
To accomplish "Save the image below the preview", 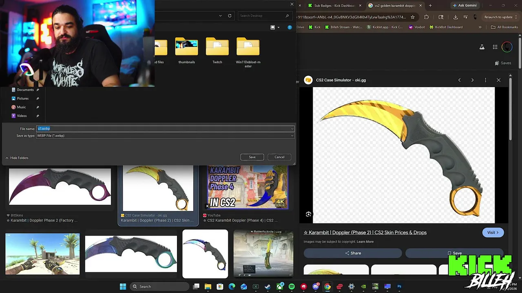I will pyautogui.click(x=454, y=253).
